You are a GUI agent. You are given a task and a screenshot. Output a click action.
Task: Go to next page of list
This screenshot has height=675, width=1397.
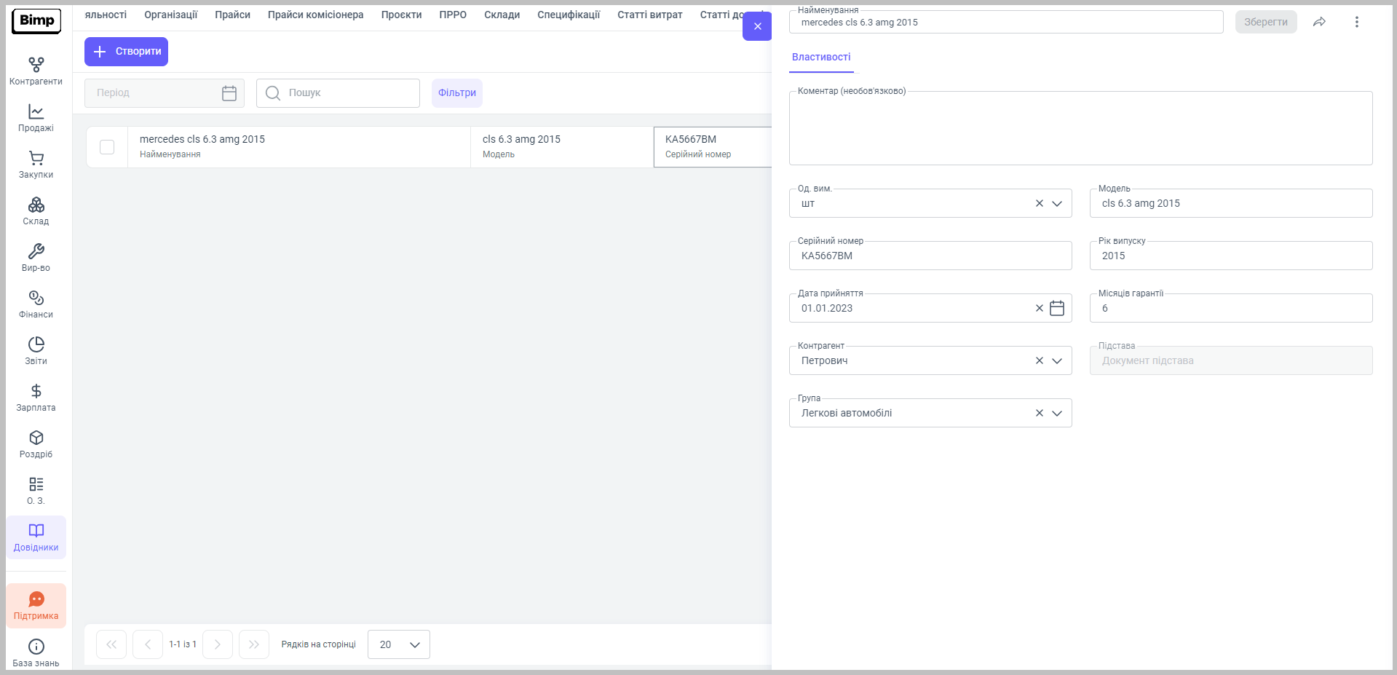tap(218, 644)
